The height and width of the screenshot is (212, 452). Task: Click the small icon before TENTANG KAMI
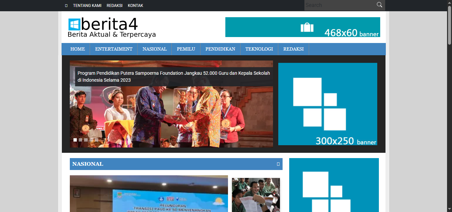(x=66, y=6)
